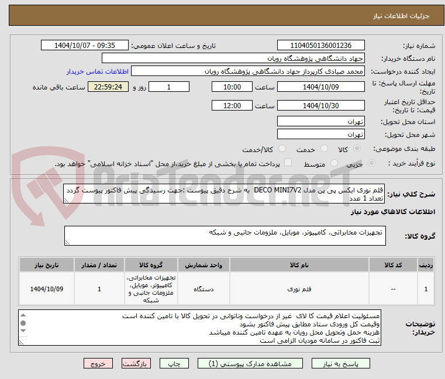Image resolution: width=445 pixels, height=379 pixels.
Task: Click the scrollbar thumb in buyer notes
Action: point(23,323)
